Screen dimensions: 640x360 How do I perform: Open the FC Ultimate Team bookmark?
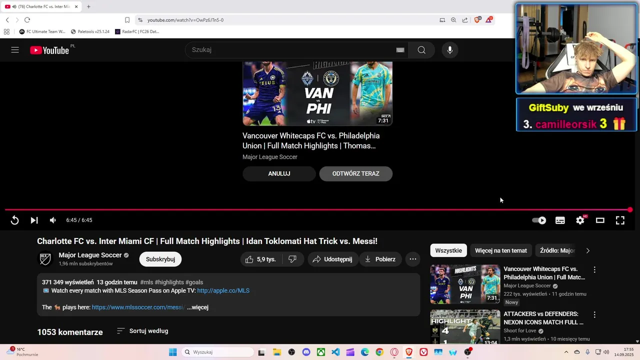pyautogui.click(x=42, y=31)
